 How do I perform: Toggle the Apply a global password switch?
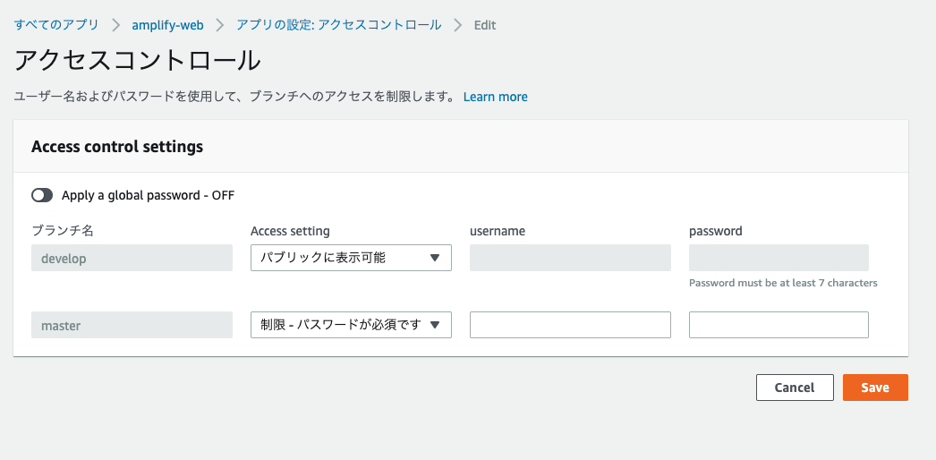click(x=42, y=195)
